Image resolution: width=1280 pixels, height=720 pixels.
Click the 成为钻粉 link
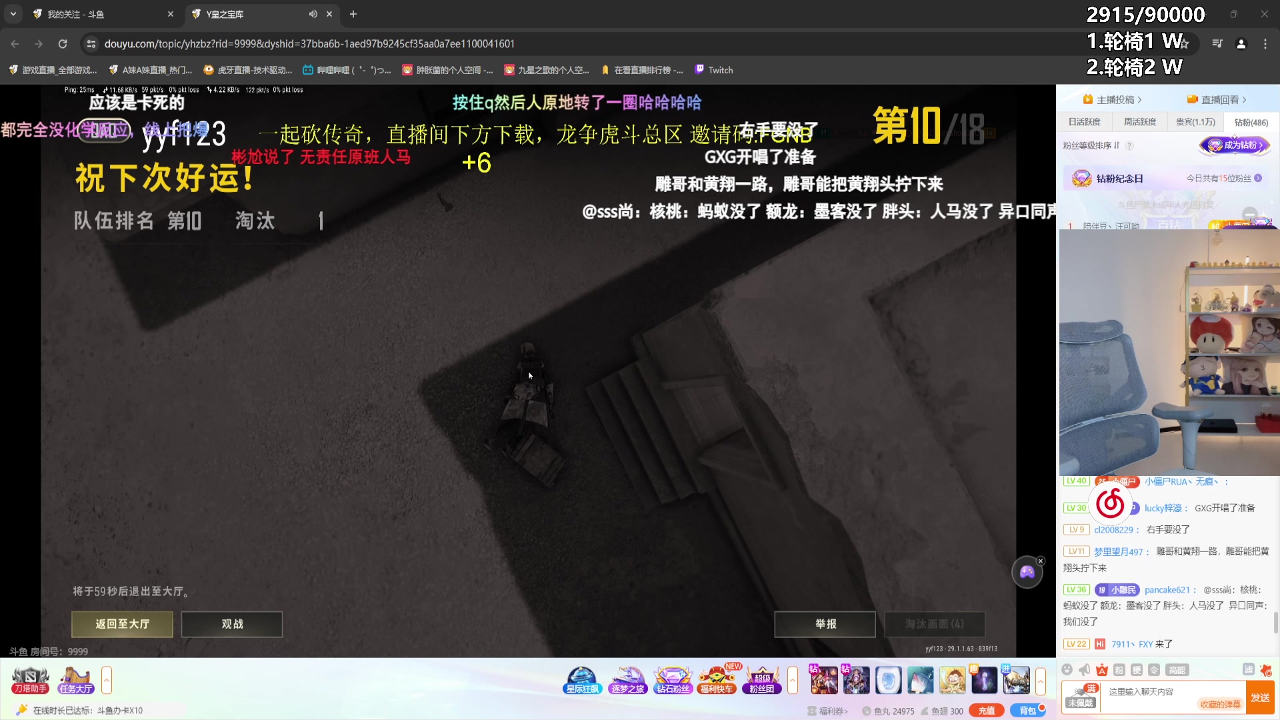point(1237,145)
